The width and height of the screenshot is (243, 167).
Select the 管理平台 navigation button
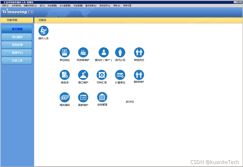[16, 53]
